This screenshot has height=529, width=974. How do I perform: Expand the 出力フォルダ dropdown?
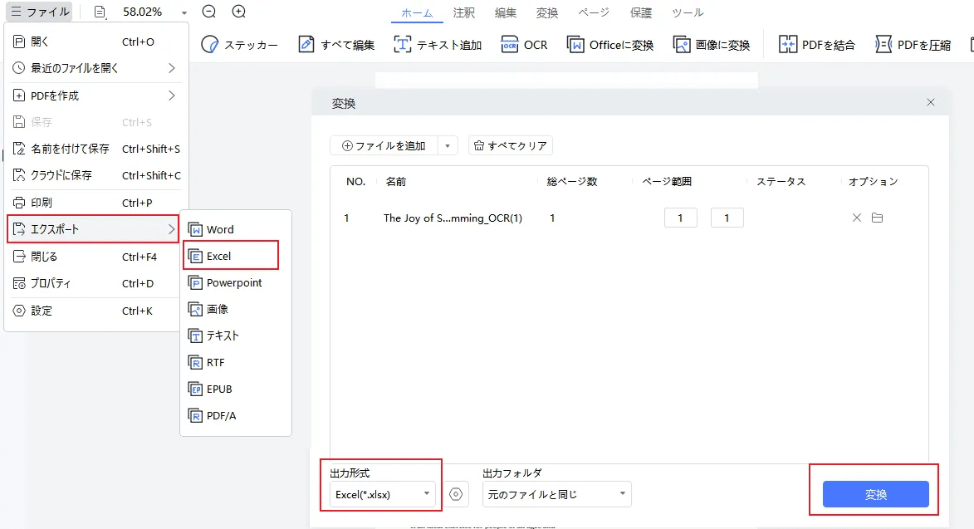[556, 493]
